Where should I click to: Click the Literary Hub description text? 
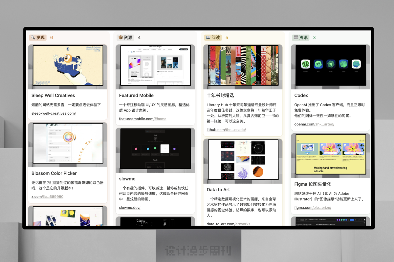243,113
